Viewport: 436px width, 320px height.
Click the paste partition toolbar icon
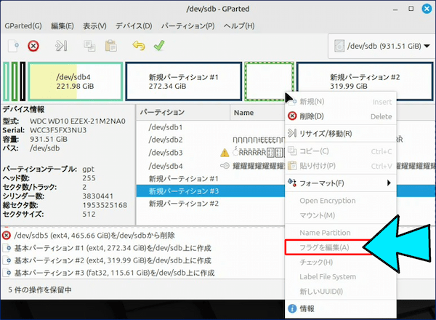(x=110, y=46)
